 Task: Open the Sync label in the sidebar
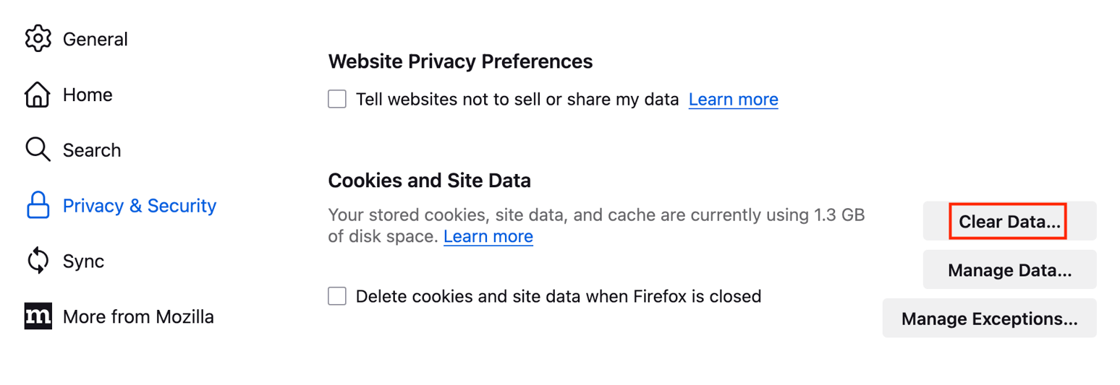[x=83, y=261]
